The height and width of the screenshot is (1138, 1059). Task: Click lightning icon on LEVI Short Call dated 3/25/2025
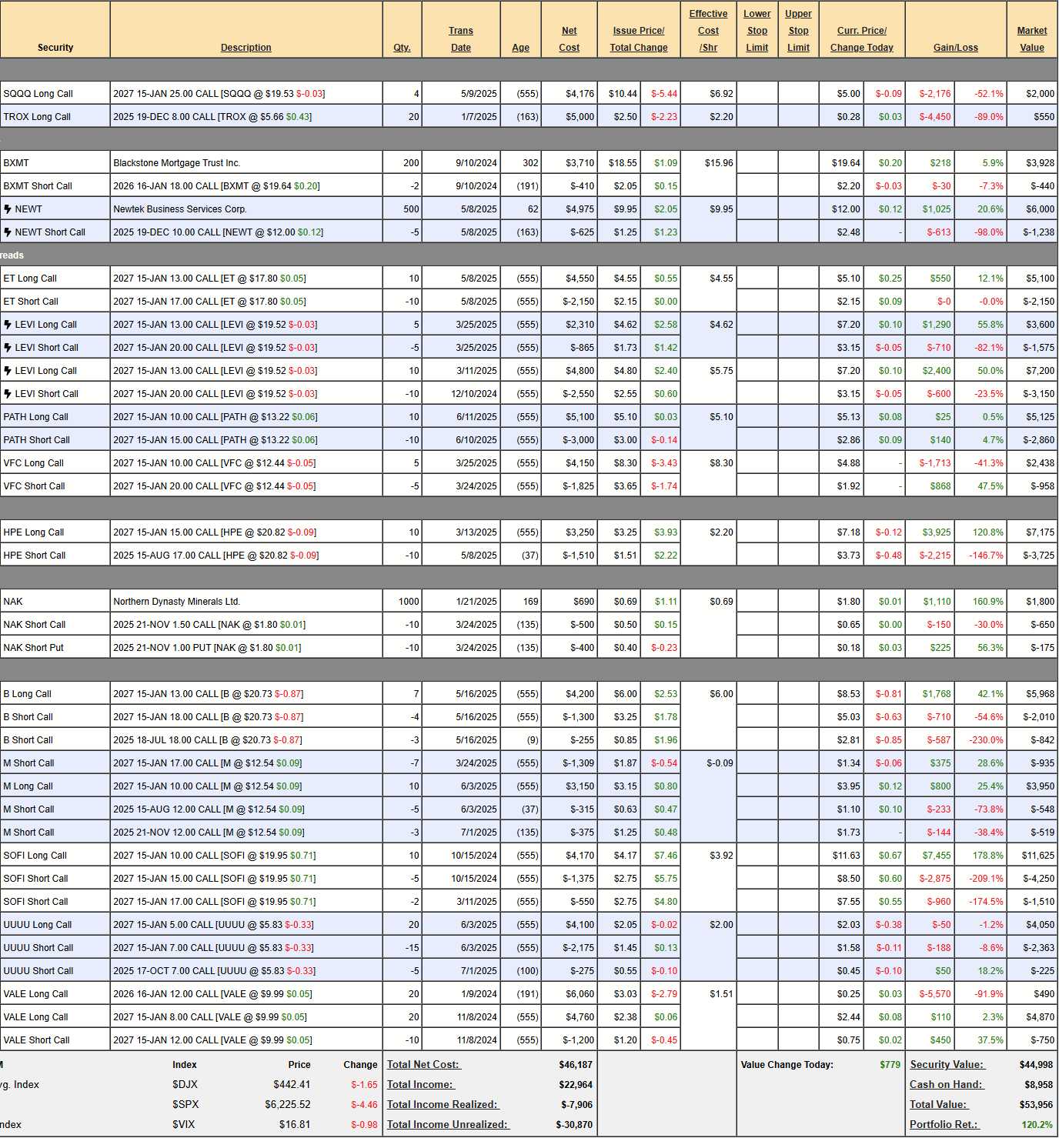click(8, 348)
